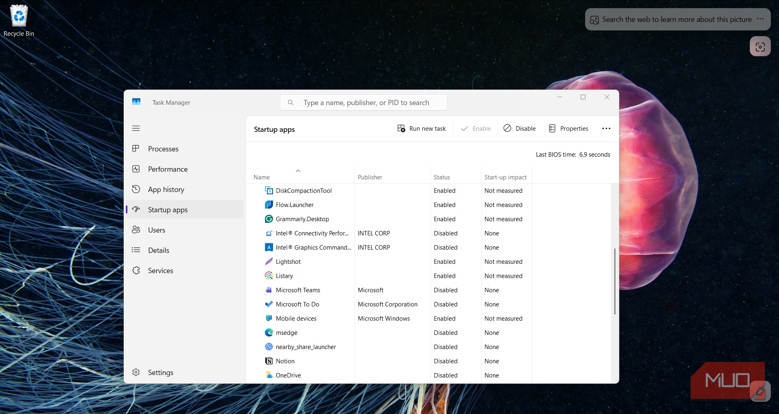Click the greyed-out Enable button
The height and width of the screenshot is (414, 779).
pyautogui.click(x=476, y=129)
